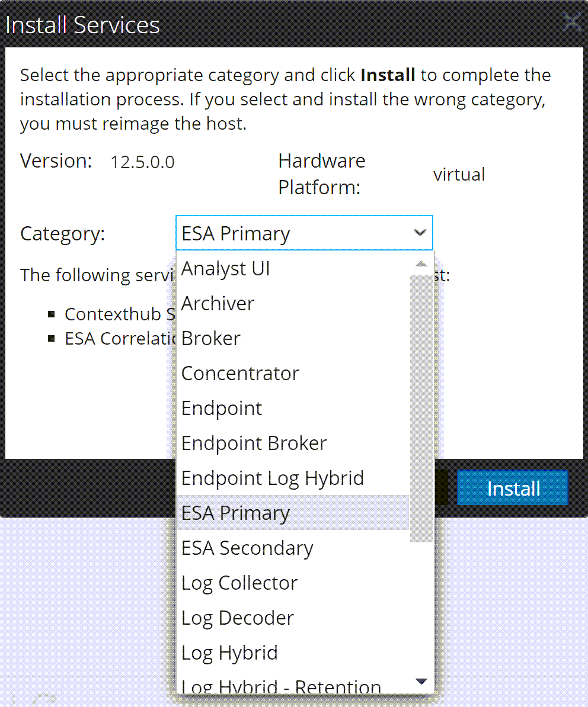
Task: Pick Log Collector category
Action: (239, 583)
